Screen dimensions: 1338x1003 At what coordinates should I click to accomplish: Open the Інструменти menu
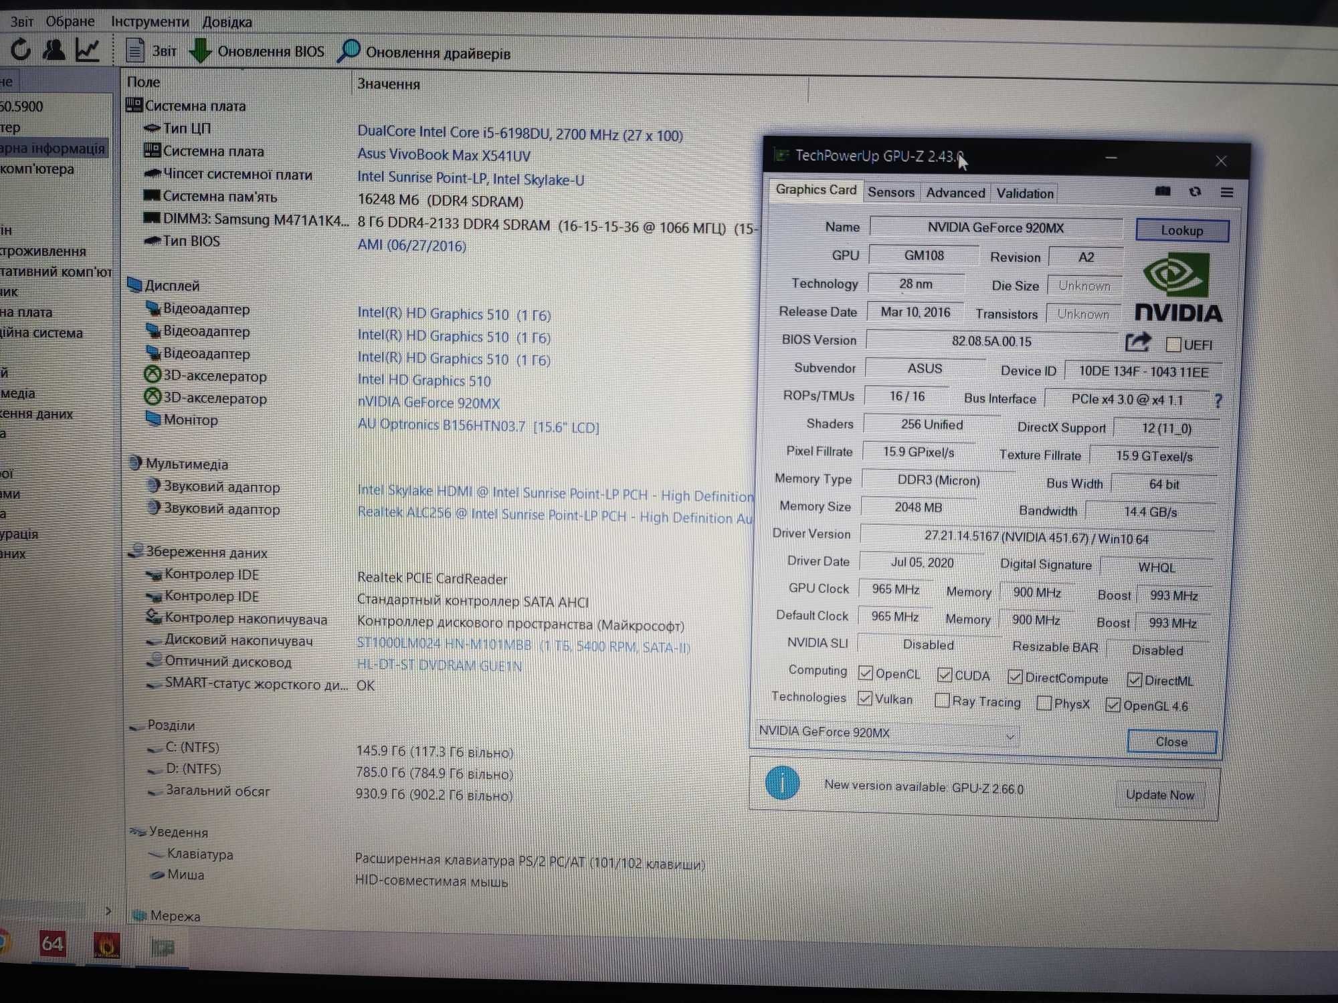point(150,22)
